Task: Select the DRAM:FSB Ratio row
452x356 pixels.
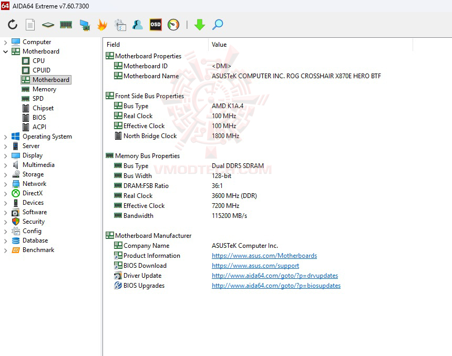Action: point(169,186)
